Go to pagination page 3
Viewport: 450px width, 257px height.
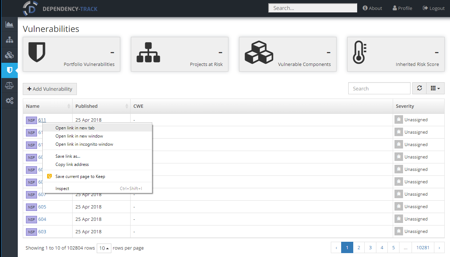pyautogui.click(x=370, y=247)
